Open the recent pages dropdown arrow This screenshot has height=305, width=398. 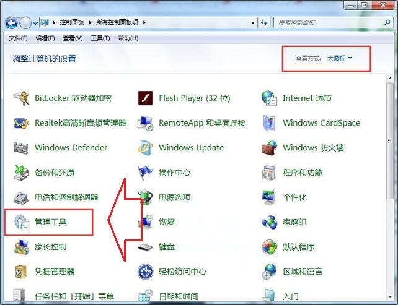(x=35, y=23)
